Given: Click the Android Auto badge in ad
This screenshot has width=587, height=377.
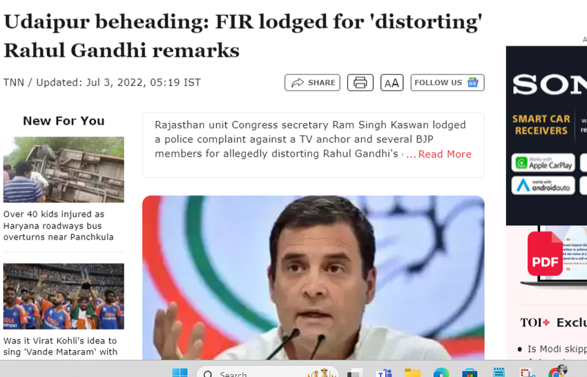Looking at the screenshot, I should tap(543, 185).
